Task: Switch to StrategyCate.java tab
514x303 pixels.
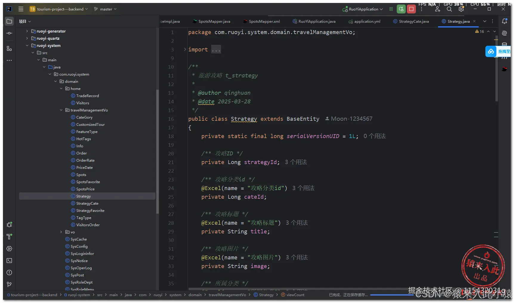Action: tap(411, 21)
